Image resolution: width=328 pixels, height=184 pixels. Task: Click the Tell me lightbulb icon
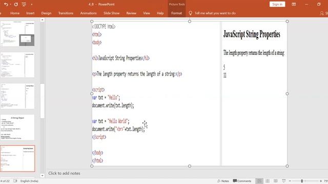pyautogui.click(x=190, y=13)
